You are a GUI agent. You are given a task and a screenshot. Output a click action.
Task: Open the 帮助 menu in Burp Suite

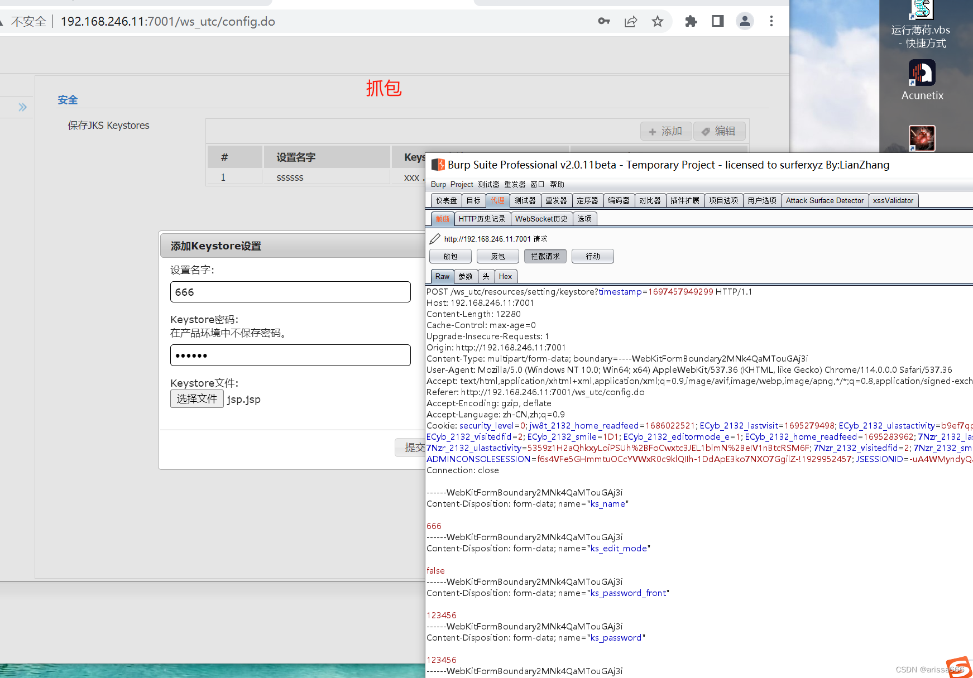pos(557,184)
